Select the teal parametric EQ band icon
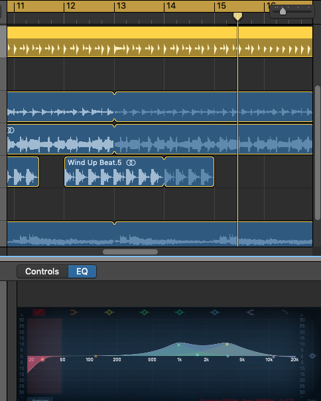The width and height of the screenshot is (321, 401). click(x=180, y=312)
